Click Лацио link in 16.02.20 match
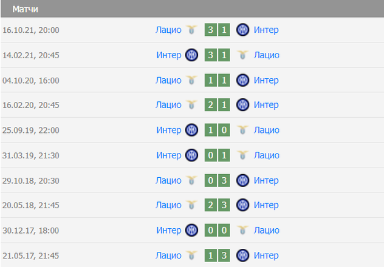 click(x=168, y=105)
